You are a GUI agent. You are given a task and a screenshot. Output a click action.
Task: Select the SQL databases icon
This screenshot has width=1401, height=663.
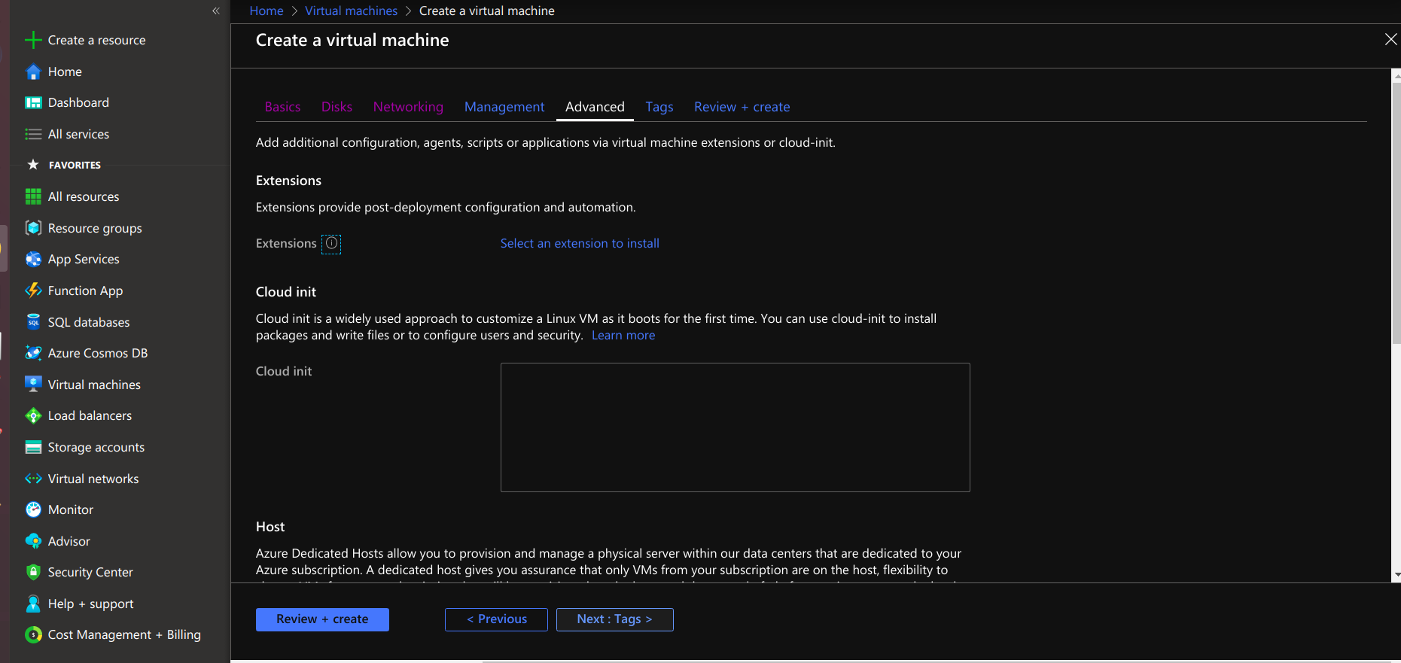(33, 322)
